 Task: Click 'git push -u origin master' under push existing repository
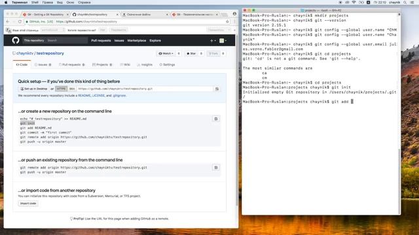tap(43, 172)
